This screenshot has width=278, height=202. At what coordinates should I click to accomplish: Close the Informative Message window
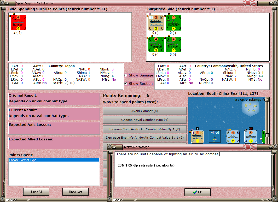pos(271,147)
